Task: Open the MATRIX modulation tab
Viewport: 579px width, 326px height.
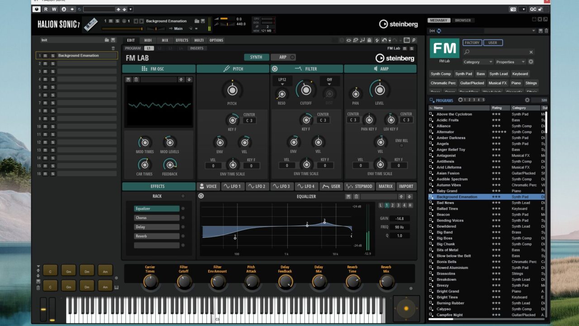Action: click(385, 186)
